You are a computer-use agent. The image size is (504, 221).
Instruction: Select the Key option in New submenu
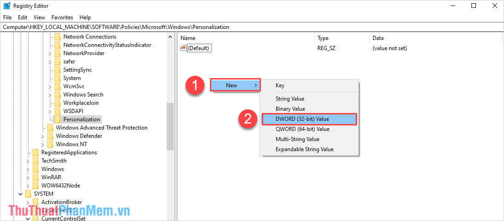(280, 85)
